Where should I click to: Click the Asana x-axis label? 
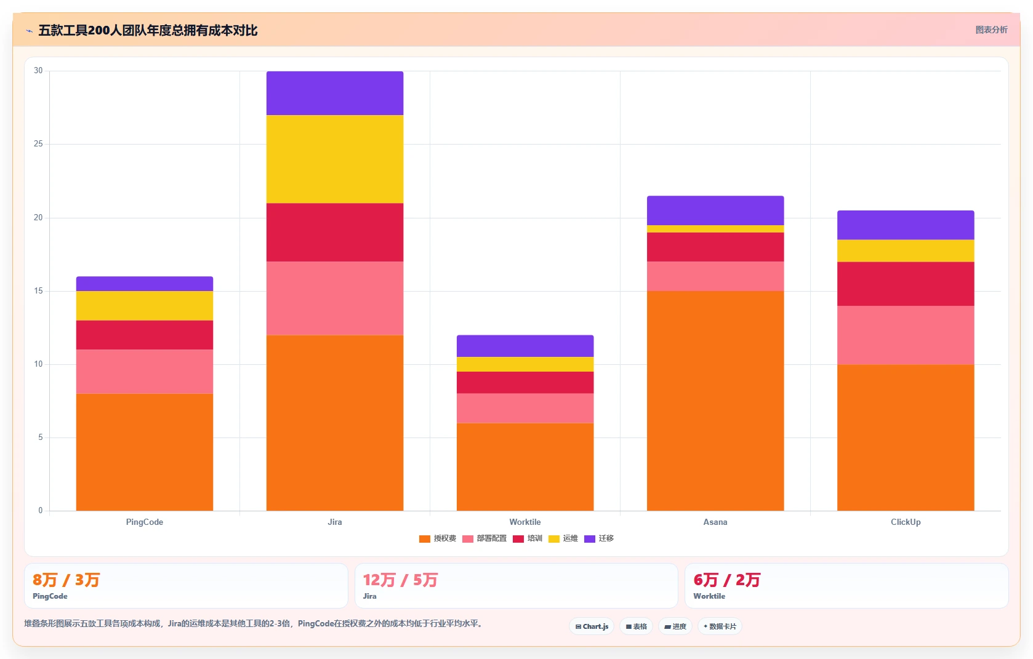coord(715,522)
